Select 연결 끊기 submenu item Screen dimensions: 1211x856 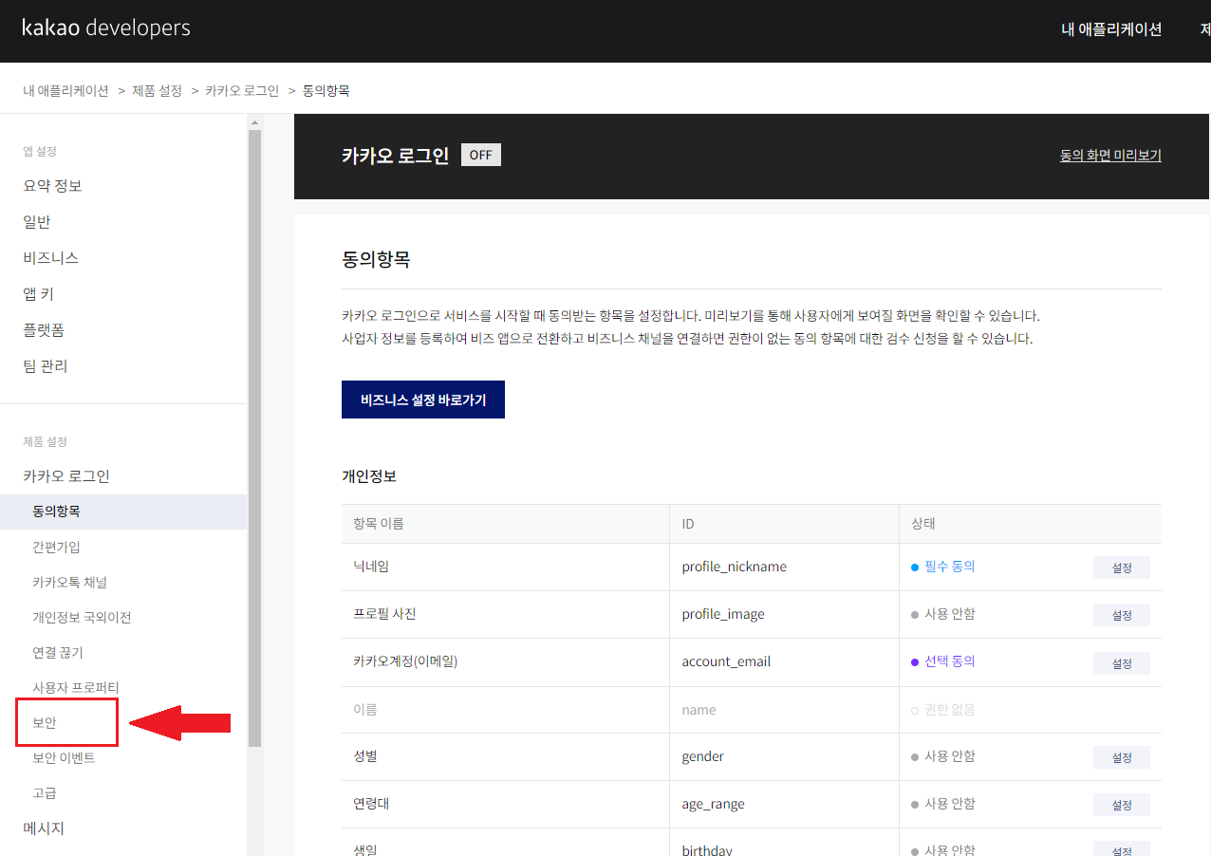[x=58, y=652]
